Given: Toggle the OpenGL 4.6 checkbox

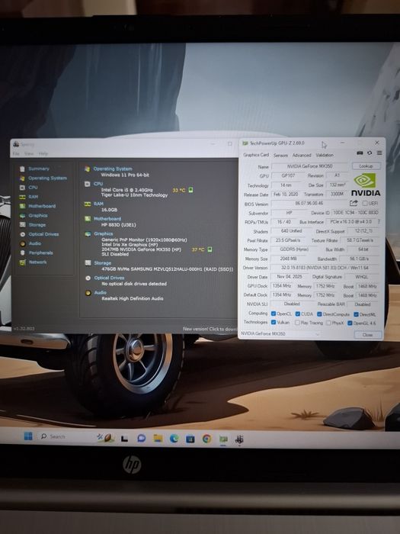Looking at the screenshot, I should click(x=350, y=323).
